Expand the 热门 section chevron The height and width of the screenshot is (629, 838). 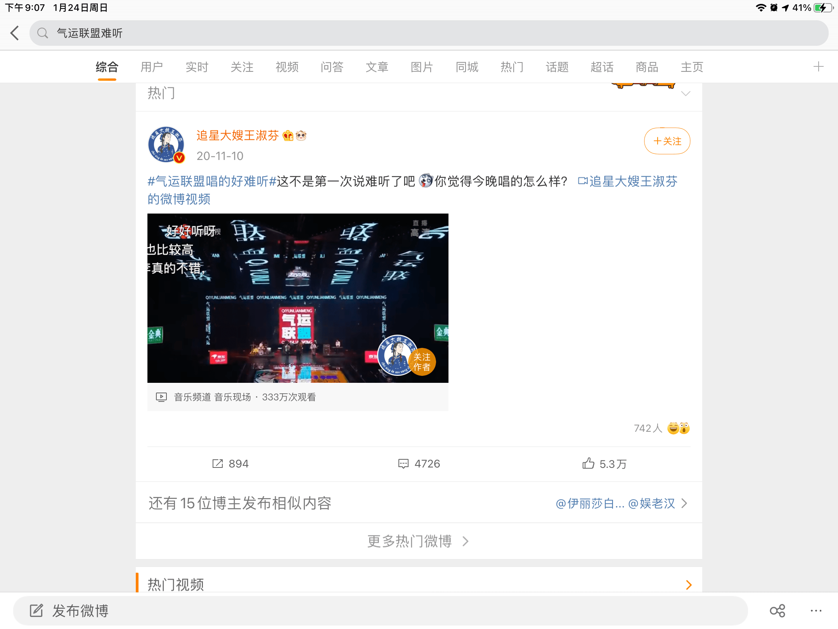point(686,94)
